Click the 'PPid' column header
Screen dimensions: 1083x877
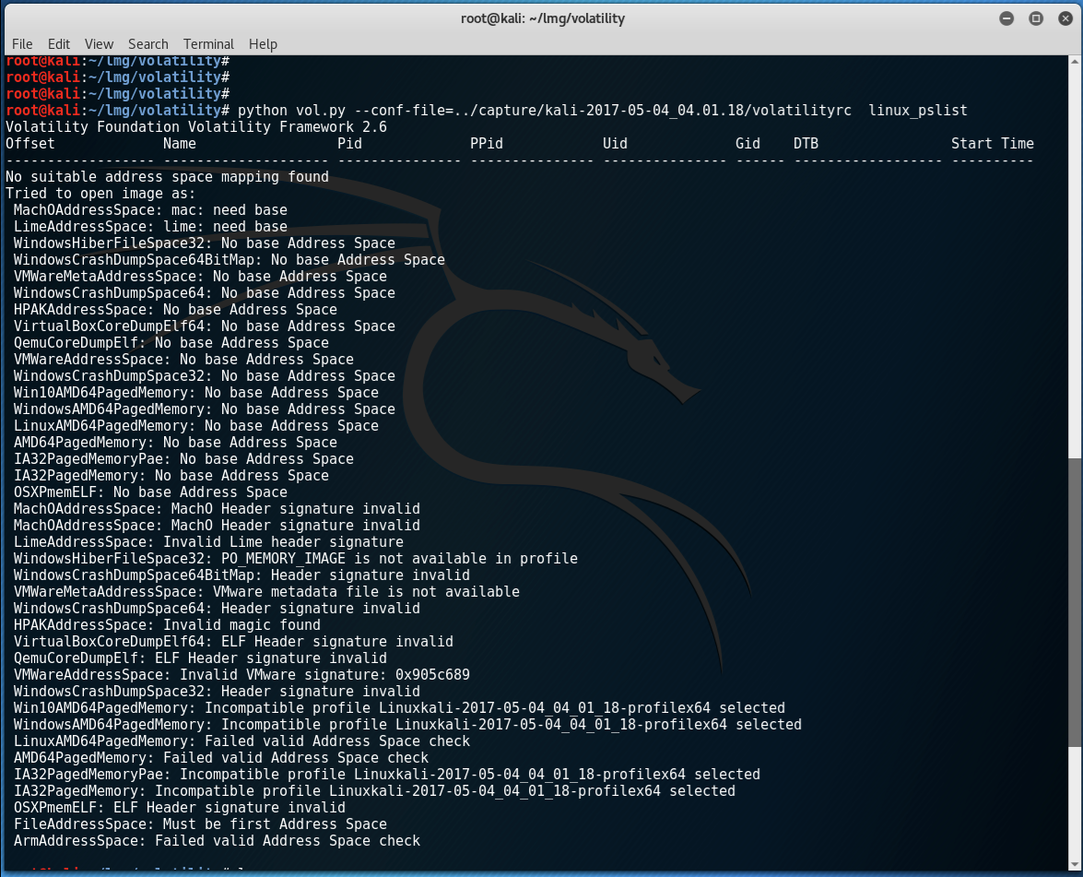point(487,144)
